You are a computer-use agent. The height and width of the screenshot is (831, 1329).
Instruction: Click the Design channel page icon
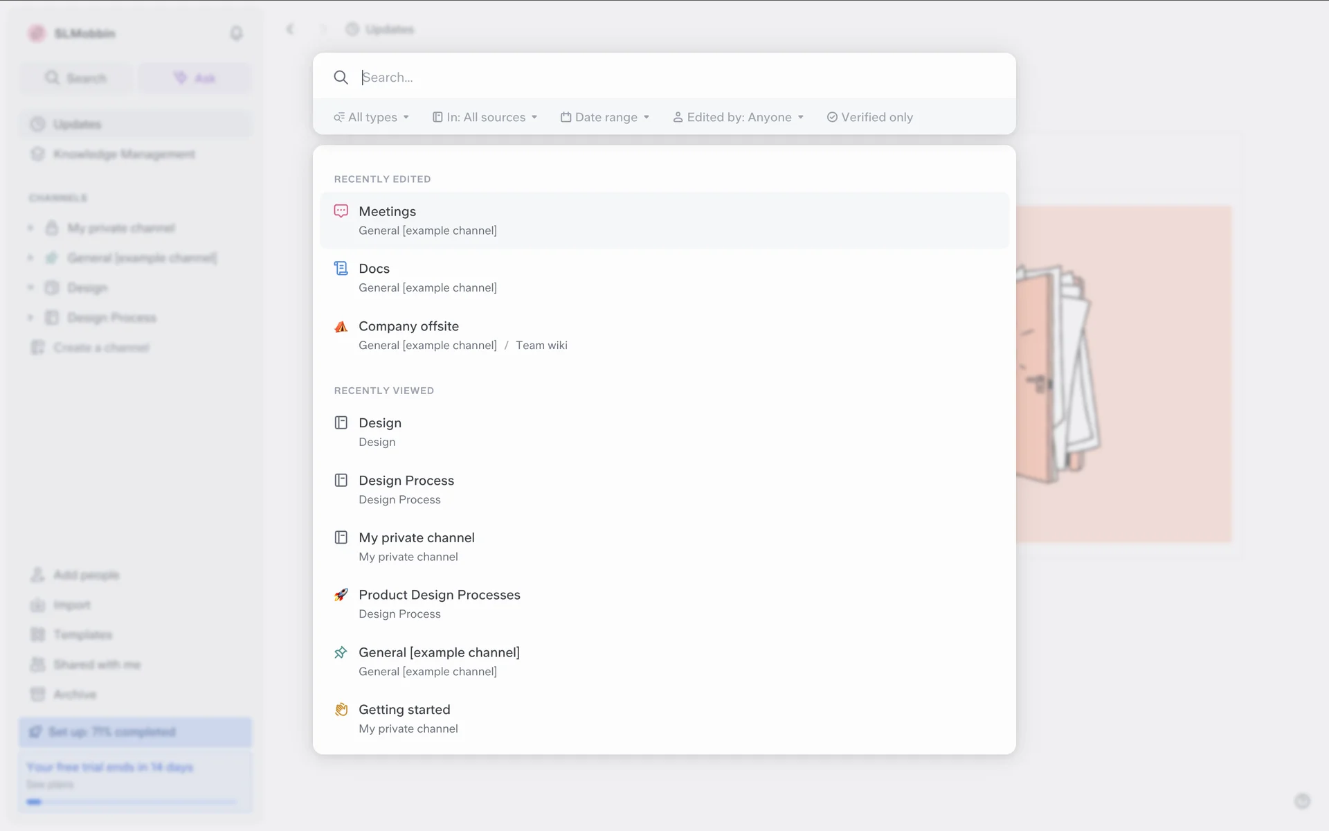tap(341, 423)
